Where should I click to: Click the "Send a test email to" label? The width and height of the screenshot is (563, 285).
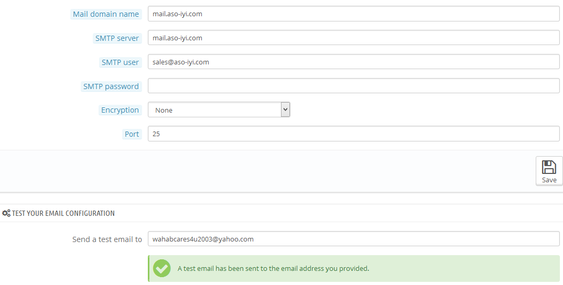[x=107, y=239]
